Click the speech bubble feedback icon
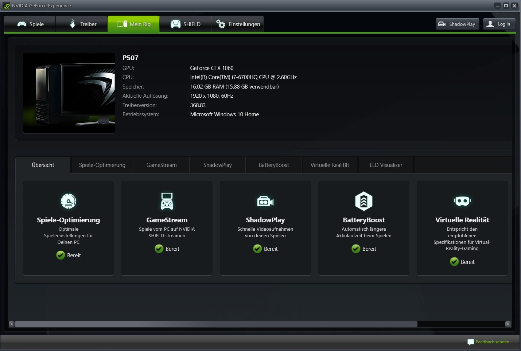This screenshot has width=521, height=351. click(x=471, y=342)
